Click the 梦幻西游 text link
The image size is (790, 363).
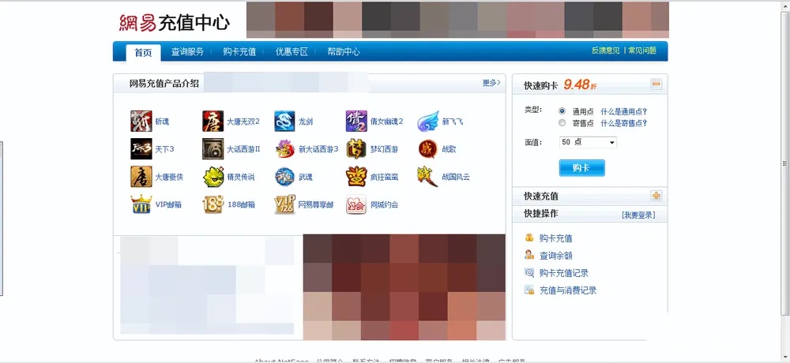[x=385, y=149]
